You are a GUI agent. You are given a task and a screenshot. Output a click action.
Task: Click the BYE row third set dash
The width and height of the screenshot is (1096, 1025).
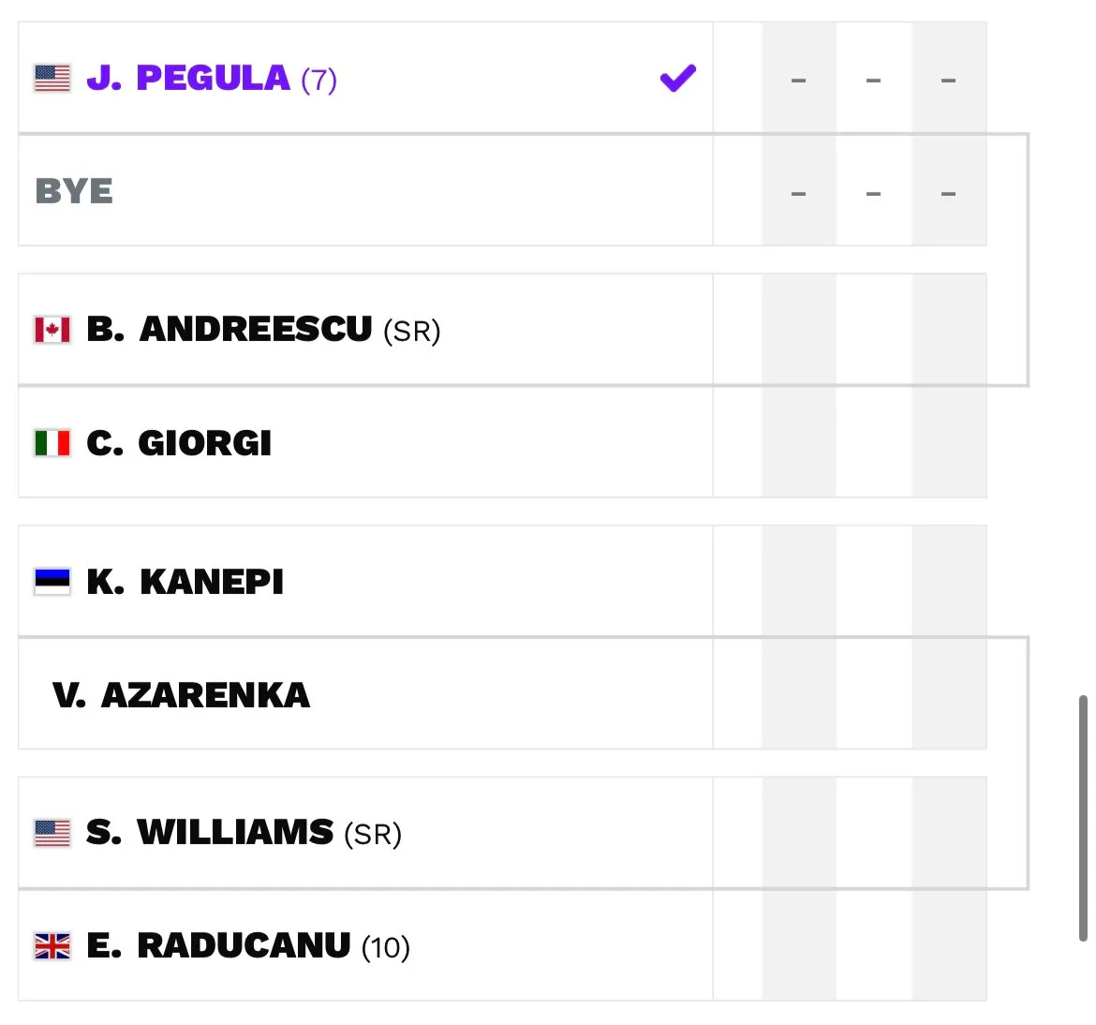[x=948, y=194]
